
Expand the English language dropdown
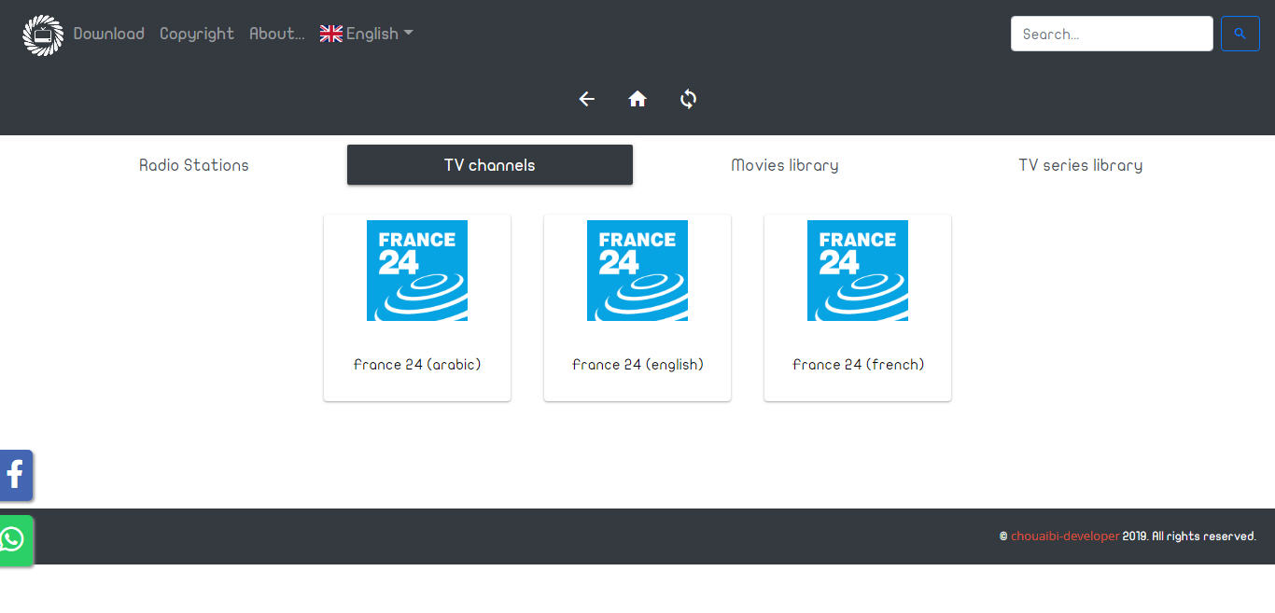tap(367, 34)
